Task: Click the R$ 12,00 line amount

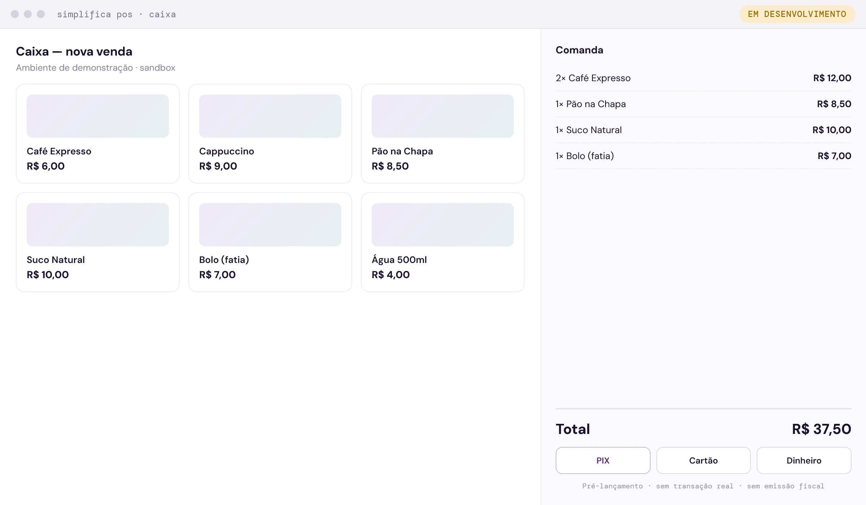Action: [832, 78]
